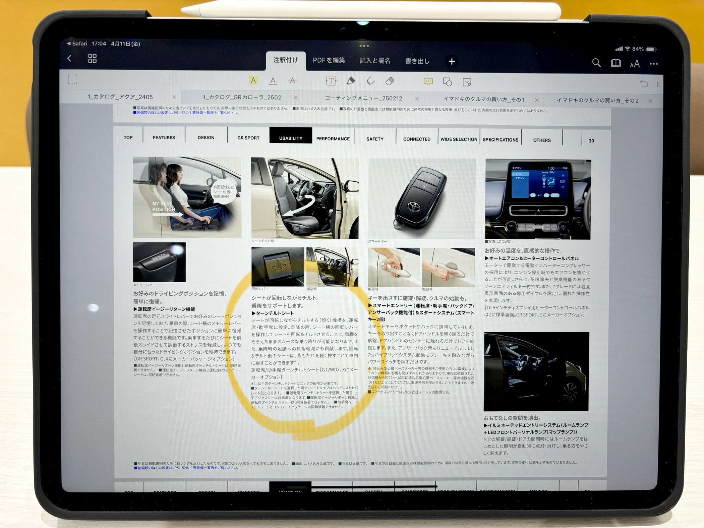Expand the three-dot more options menu
This screenshot has height=528, width=704.
pyautogui.click(x=653, y=64)
